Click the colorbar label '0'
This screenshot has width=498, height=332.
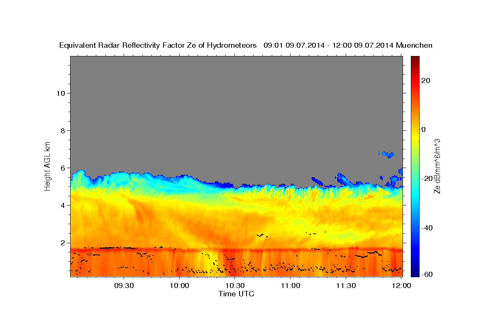[x=423, y=129]
